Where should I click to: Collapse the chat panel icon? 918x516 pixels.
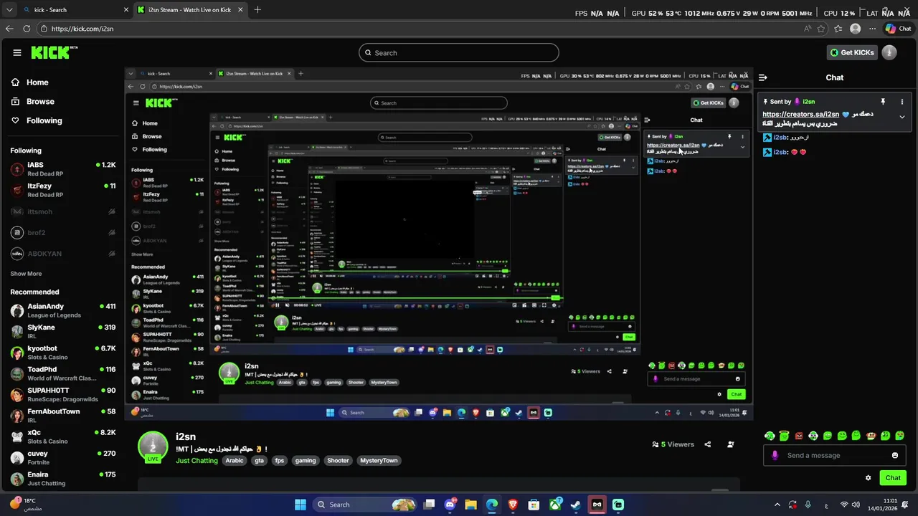pyautogui.click(x=763, y=77)
